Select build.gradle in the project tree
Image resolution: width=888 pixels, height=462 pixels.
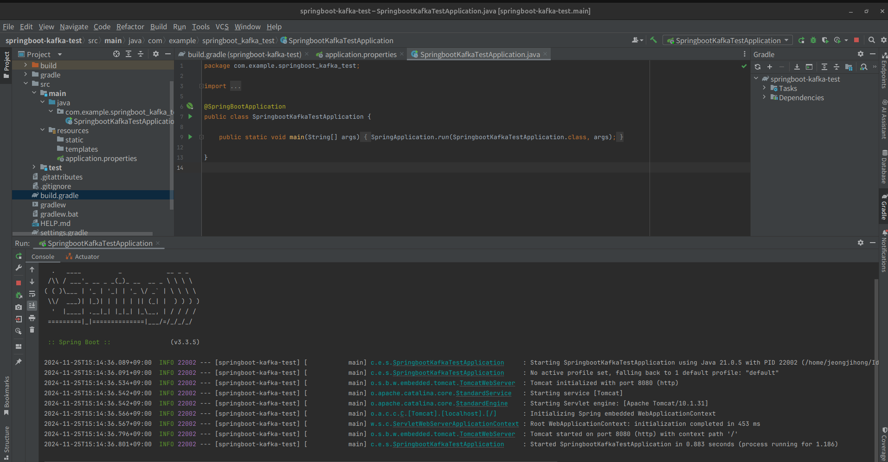tap(59, 195)
